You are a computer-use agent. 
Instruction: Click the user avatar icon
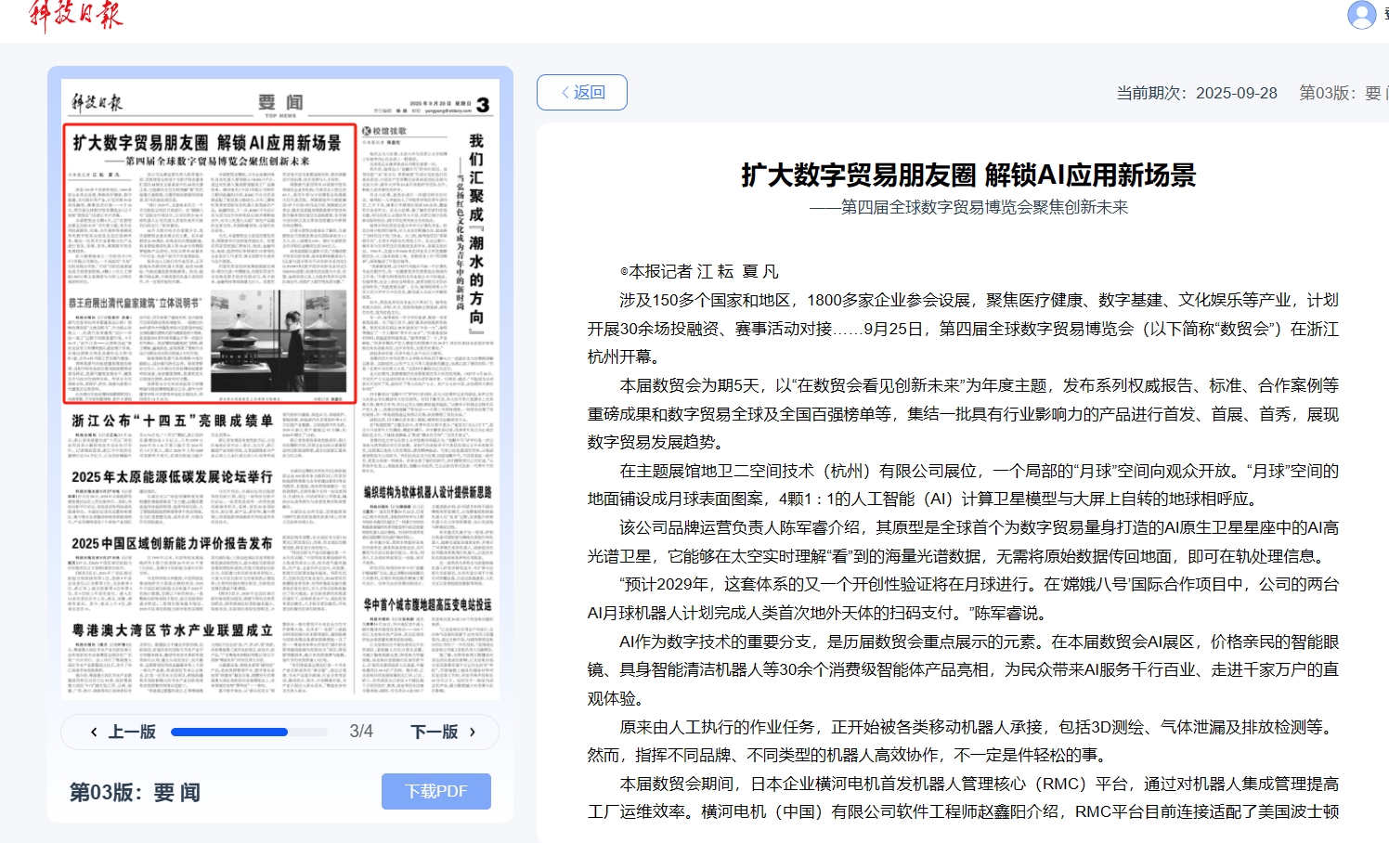[x=1361, y=15]
